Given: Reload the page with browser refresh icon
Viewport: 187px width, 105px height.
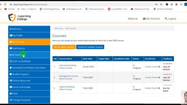Looking at the screenshot, I should [5, 4].
